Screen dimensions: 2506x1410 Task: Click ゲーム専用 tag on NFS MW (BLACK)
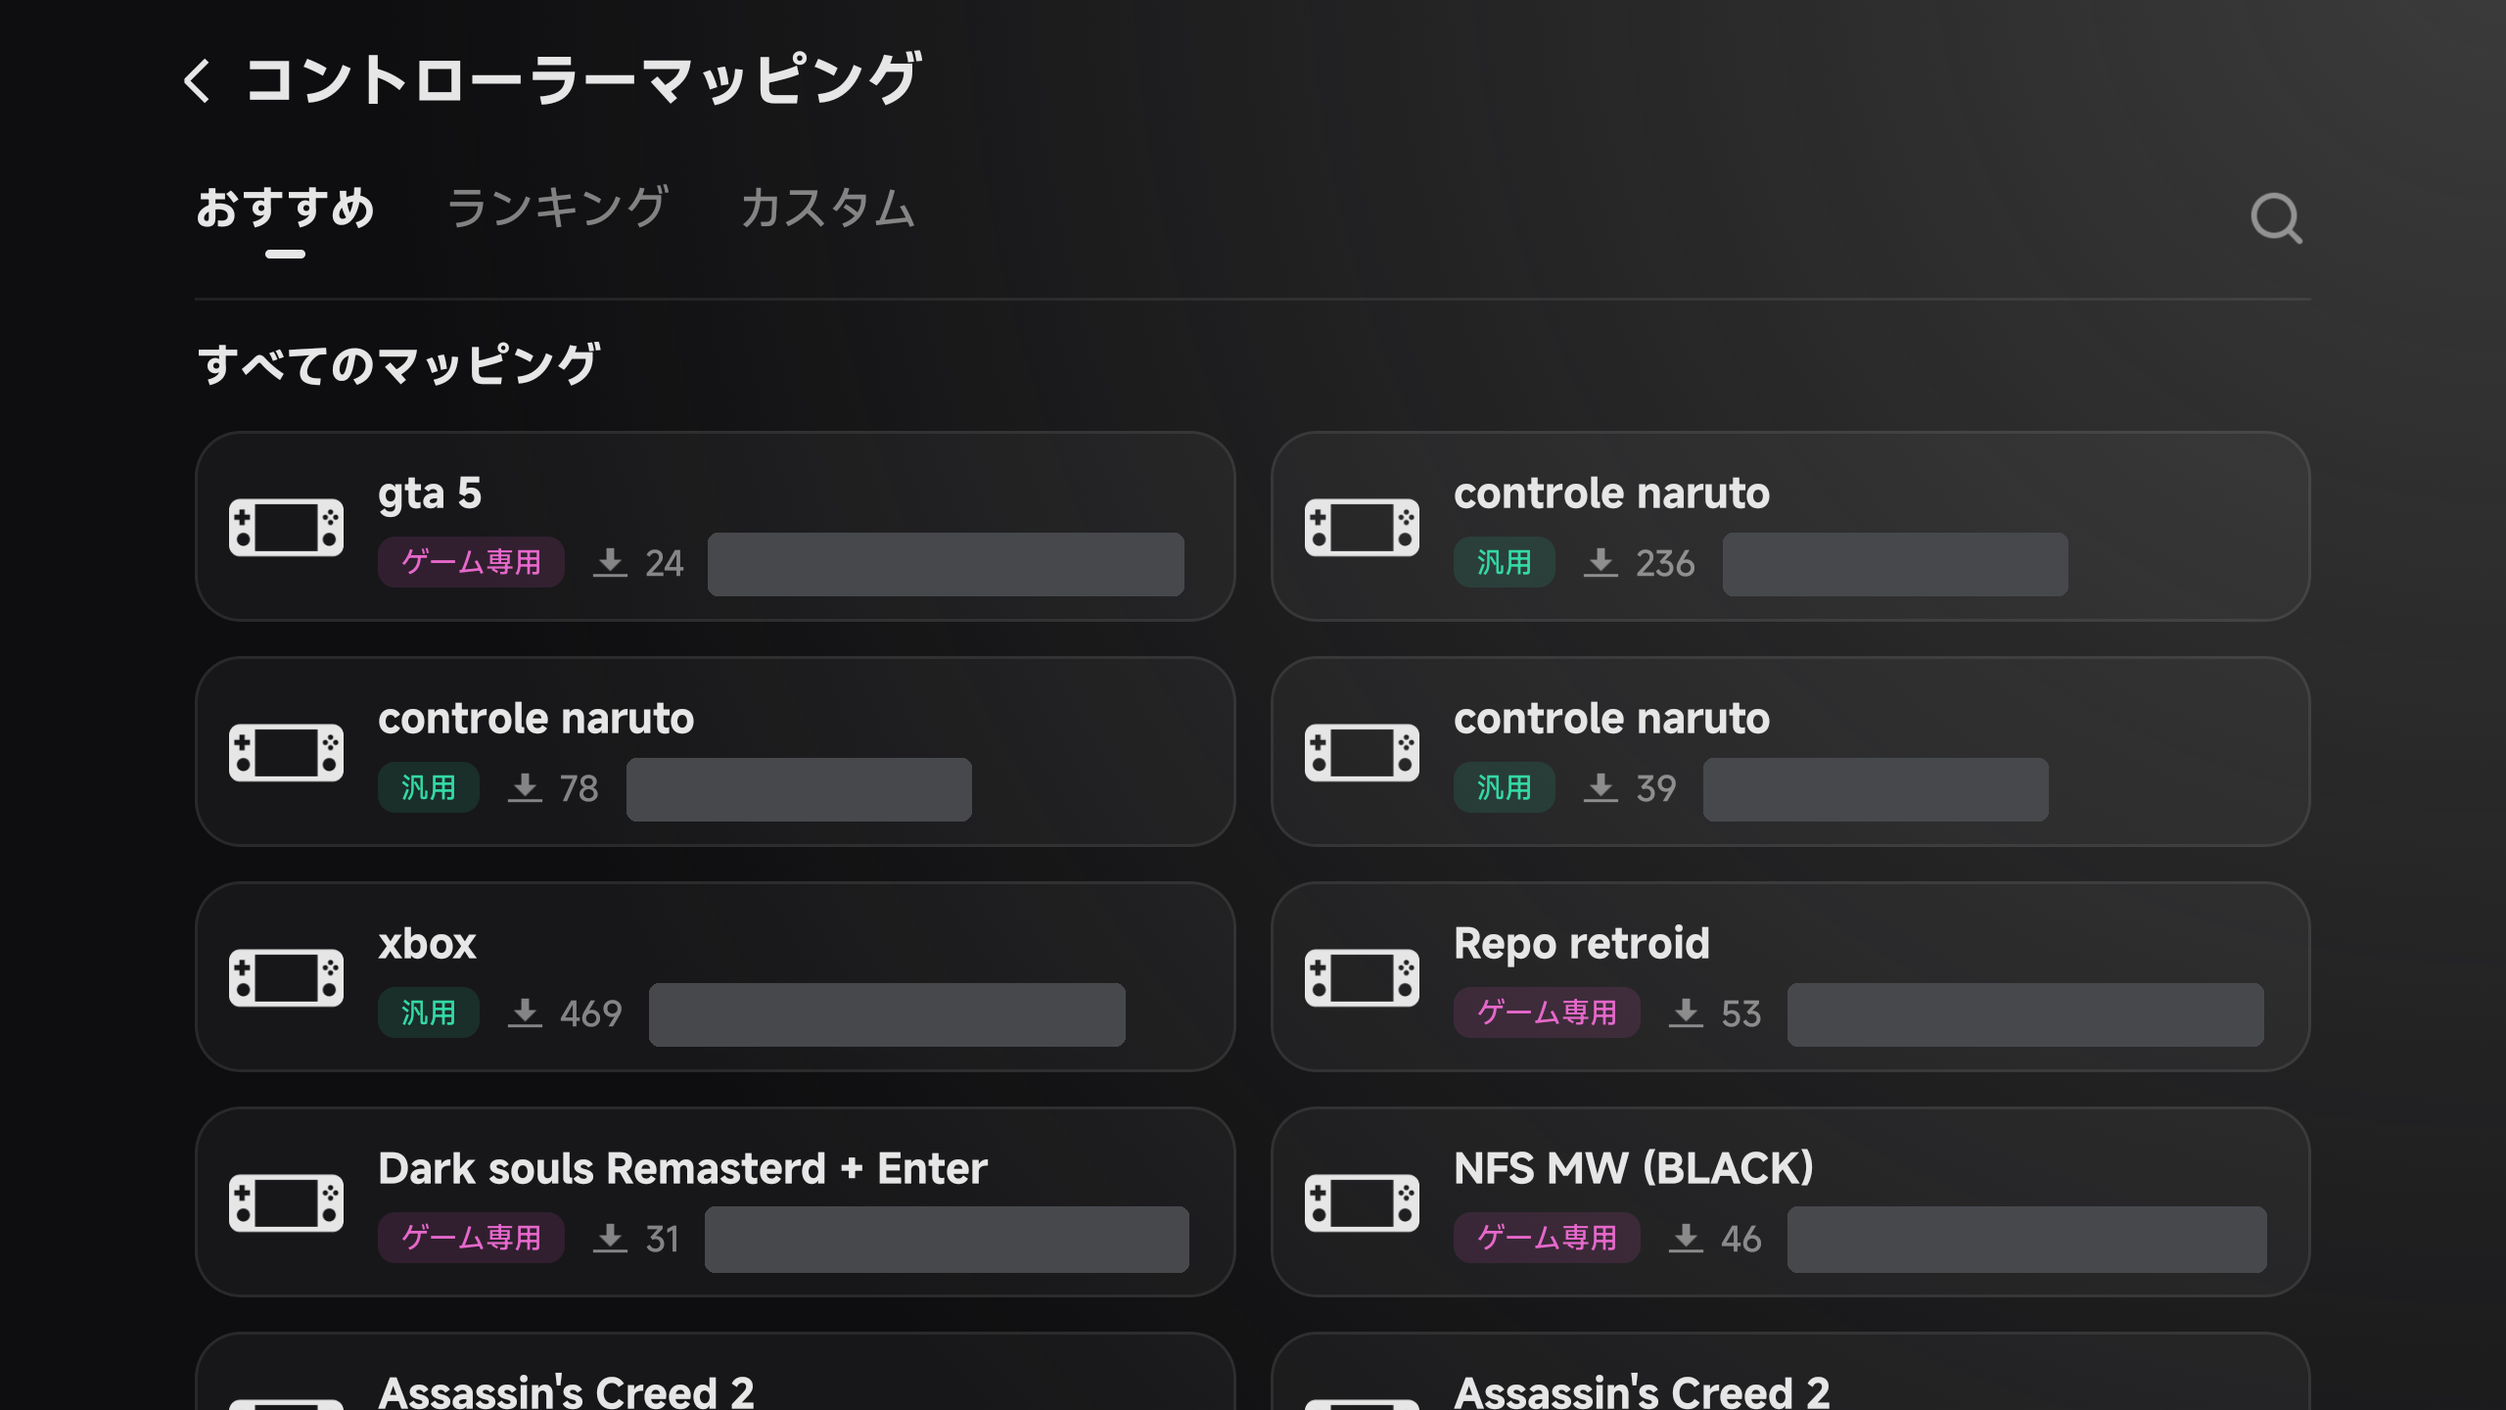click(x=1547, y=1238)
